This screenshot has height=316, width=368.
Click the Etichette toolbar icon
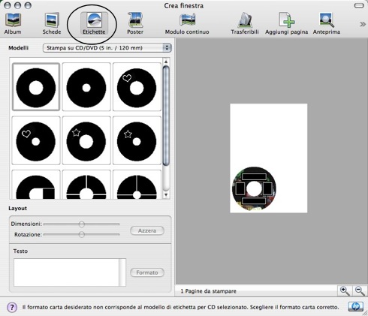94,24
